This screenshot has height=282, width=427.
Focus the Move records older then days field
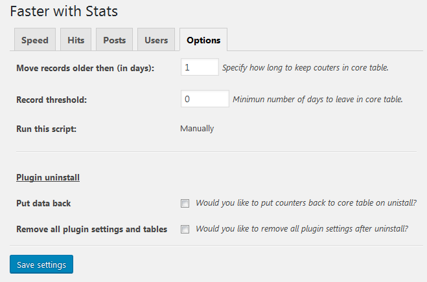point(200,67)
